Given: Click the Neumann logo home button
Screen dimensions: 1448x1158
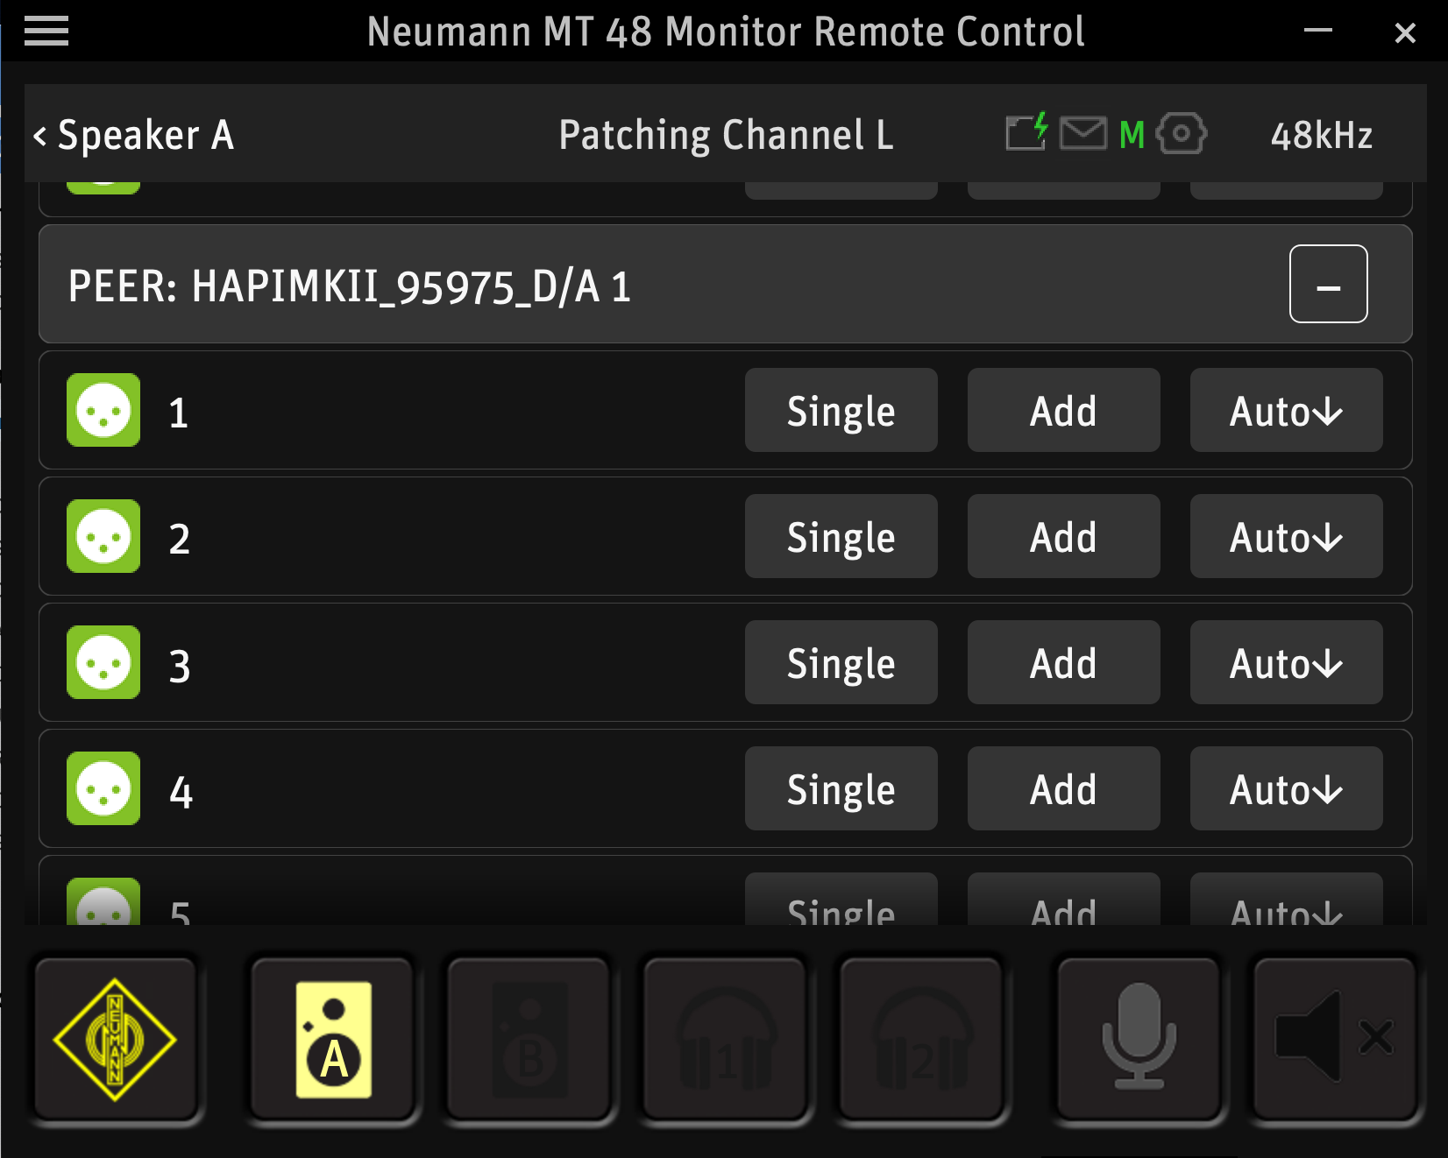Looking at the screenshot, I should pos(115,1039).
